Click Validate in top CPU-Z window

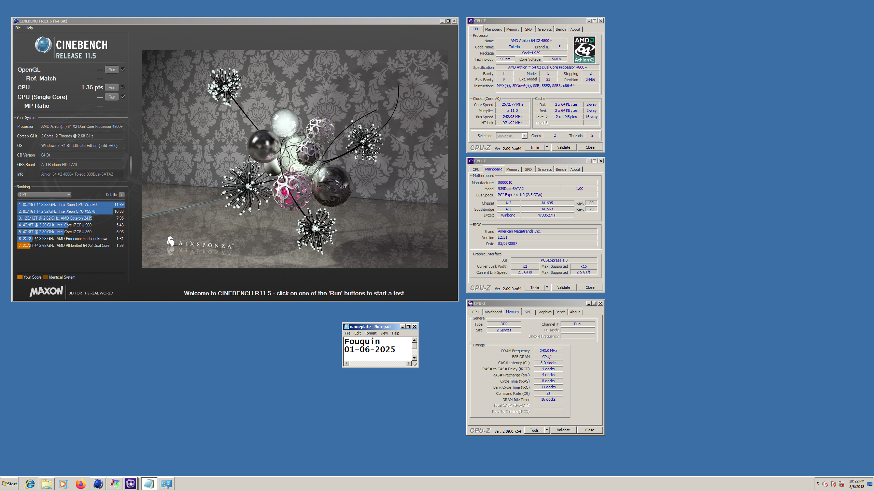click(x=564, y=147)
